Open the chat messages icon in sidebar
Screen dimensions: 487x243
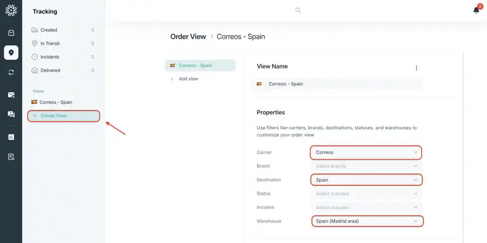(x=11, y=114)
